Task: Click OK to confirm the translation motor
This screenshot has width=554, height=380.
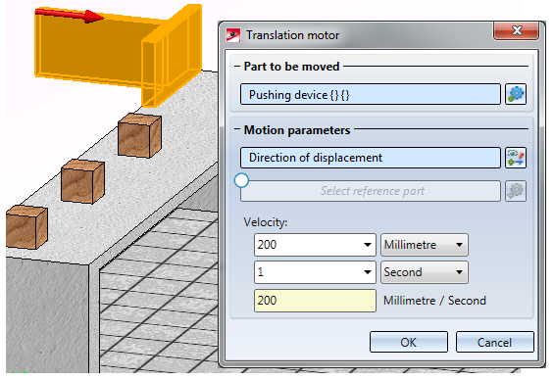Action: 409,342
